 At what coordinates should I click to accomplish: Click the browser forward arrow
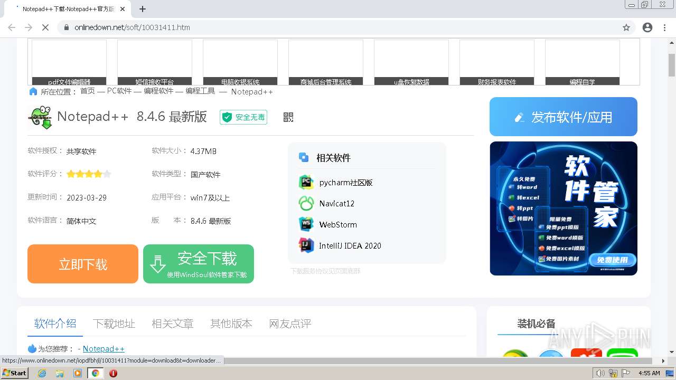pos(29,27)
